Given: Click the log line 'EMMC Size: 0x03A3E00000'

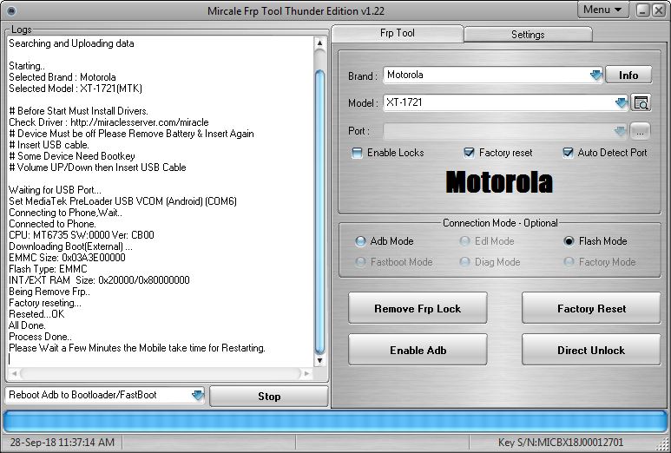Looking at the screenshot, I should pyautogui.click(x=67, y=258).
